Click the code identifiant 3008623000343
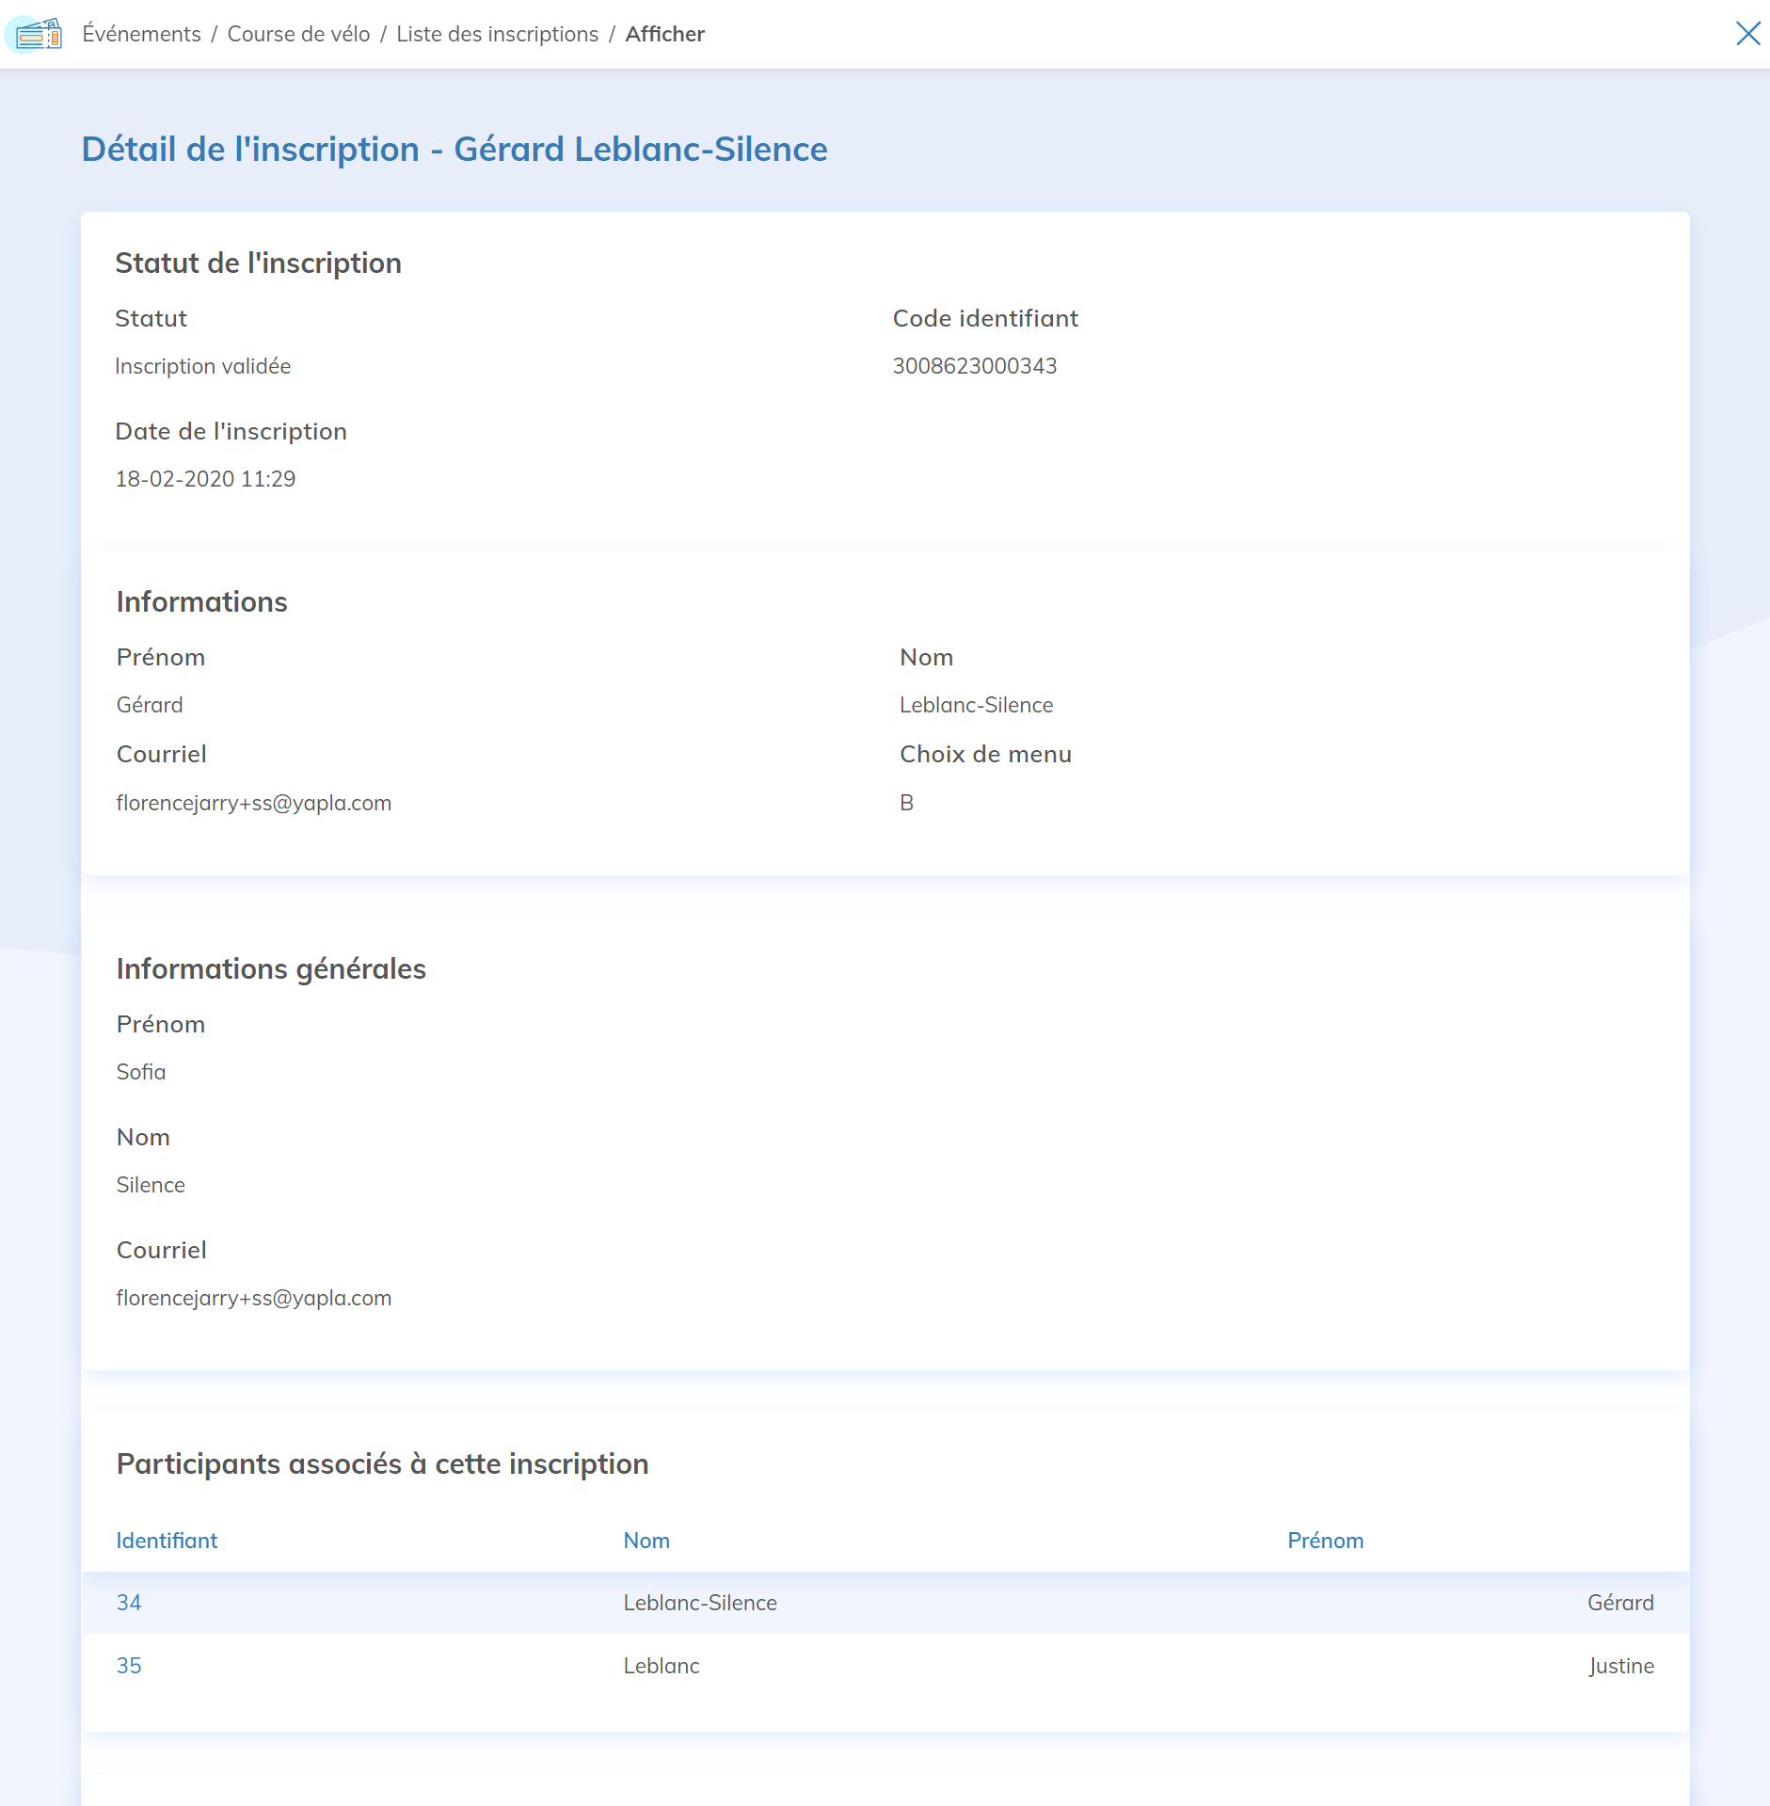 point(974,366)
